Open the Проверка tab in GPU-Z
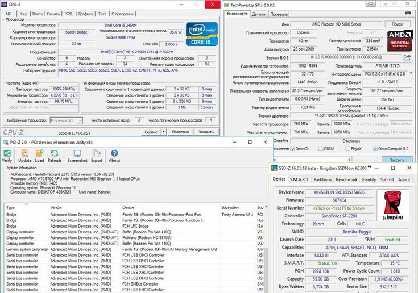This screenshot has width=418, height=293. point(279,14)
